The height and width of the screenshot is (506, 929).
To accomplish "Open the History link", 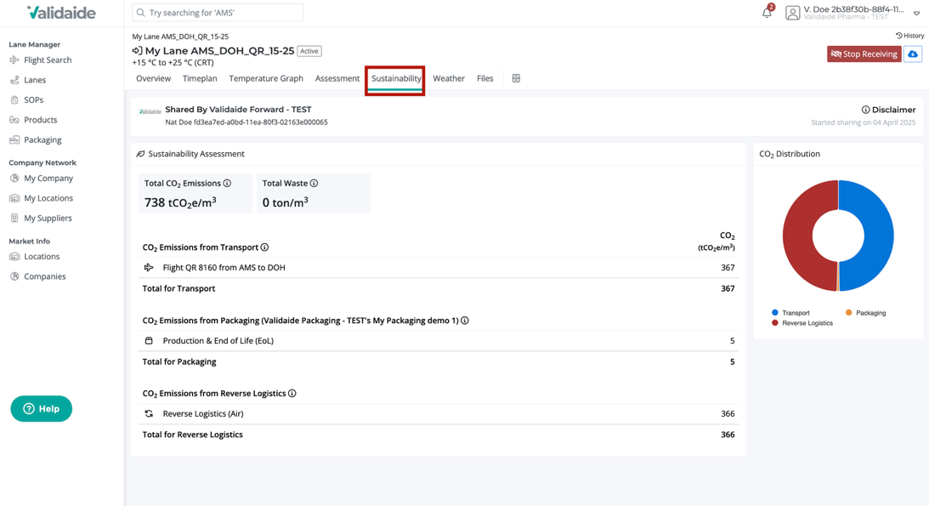I will 909,36.
